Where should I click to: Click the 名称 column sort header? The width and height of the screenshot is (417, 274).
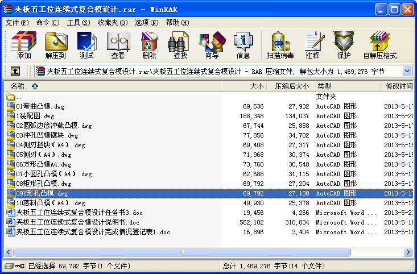tap(113, 86)
